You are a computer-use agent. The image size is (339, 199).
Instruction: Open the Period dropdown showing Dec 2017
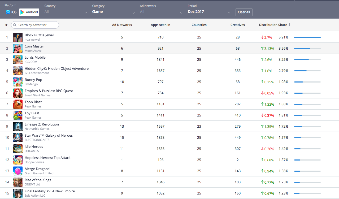tap(209, 12)
